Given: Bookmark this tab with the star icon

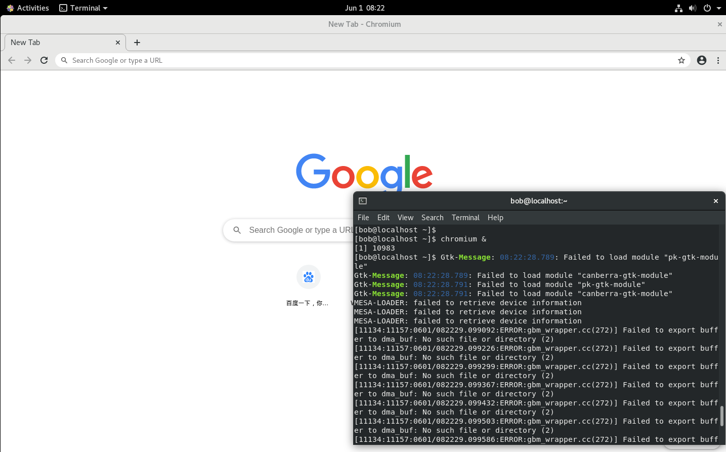Looking at the screenshot, I should coord(681,60).
